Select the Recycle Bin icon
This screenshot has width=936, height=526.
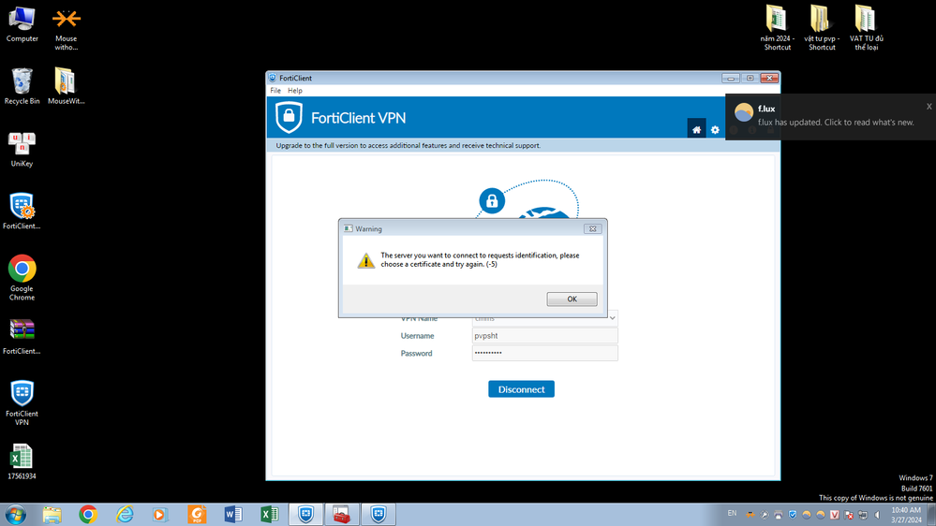(x=22, y=86)
